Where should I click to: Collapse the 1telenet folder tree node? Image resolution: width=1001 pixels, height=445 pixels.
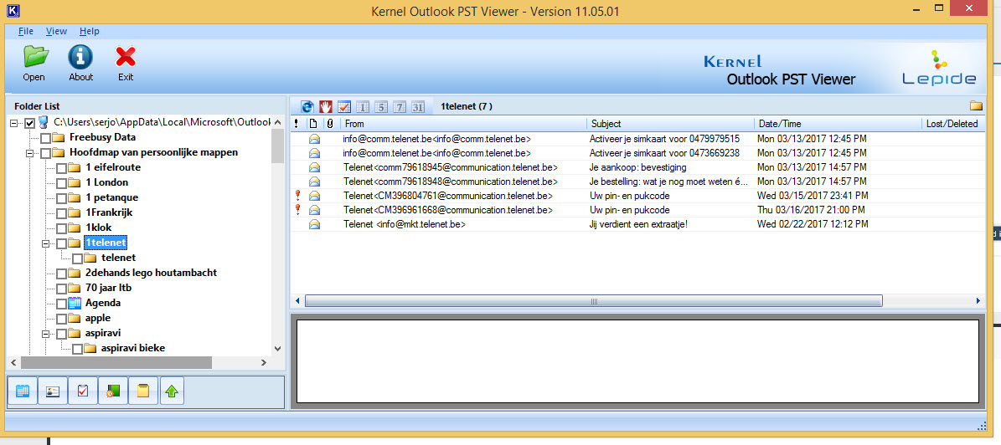coord(46,243)
